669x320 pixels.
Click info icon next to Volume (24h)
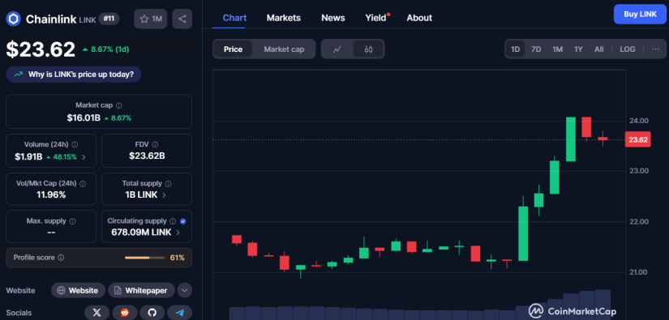coord(75,144)
